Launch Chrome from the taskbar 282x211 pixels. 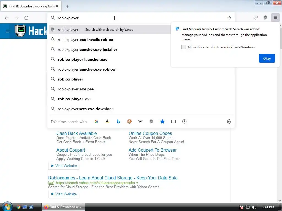tap(18, 207)
